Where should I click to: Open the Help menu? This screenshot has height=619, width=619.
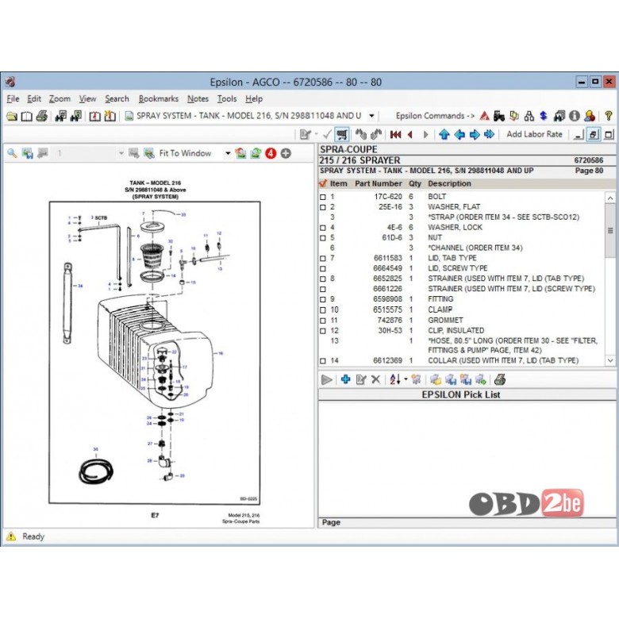253,98
